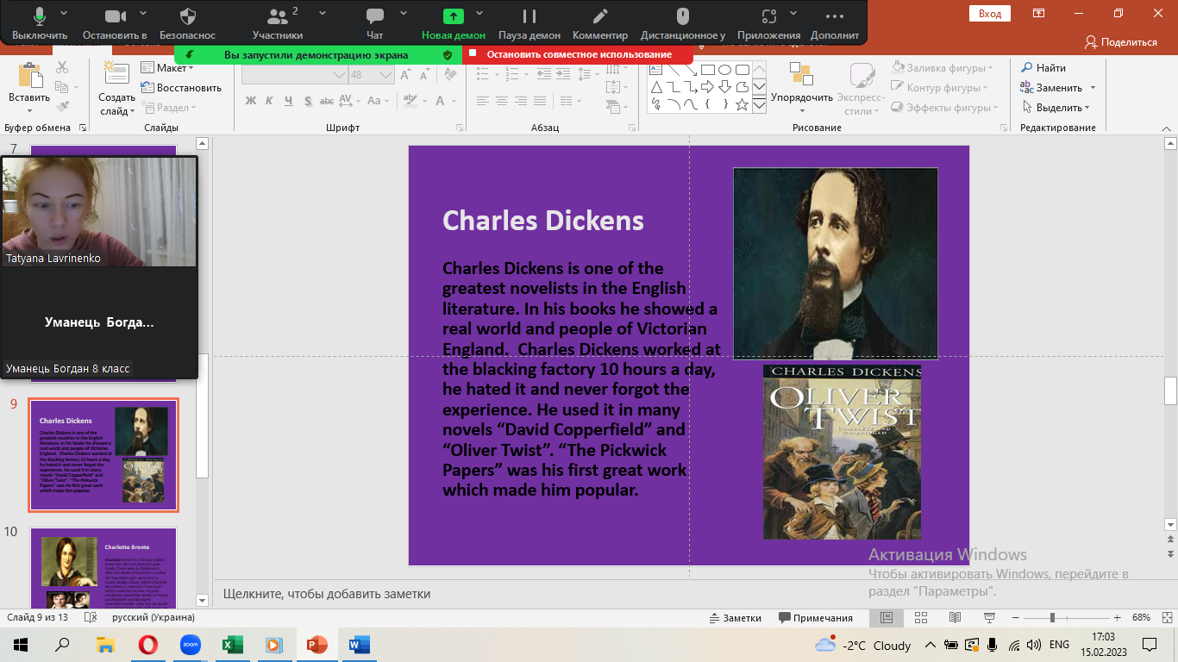Expand shapes gallery More arrow

click(759, 105)
